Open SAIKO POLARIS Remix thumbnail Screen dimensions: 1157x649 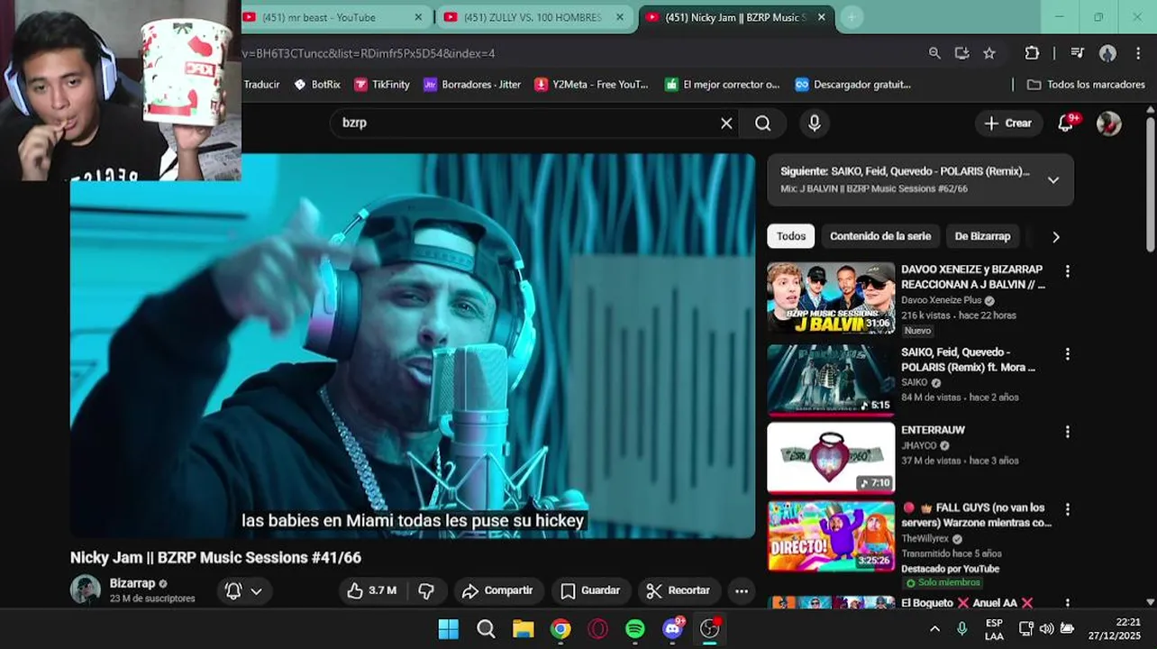831,379
